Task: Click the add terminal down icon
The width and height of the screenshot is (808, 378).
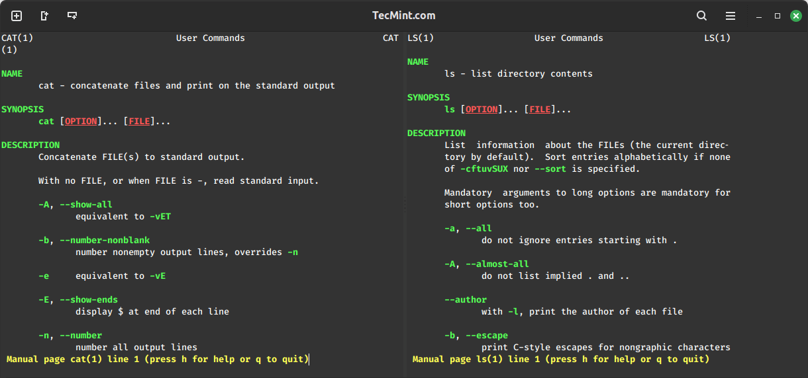Action: [72, 16]
